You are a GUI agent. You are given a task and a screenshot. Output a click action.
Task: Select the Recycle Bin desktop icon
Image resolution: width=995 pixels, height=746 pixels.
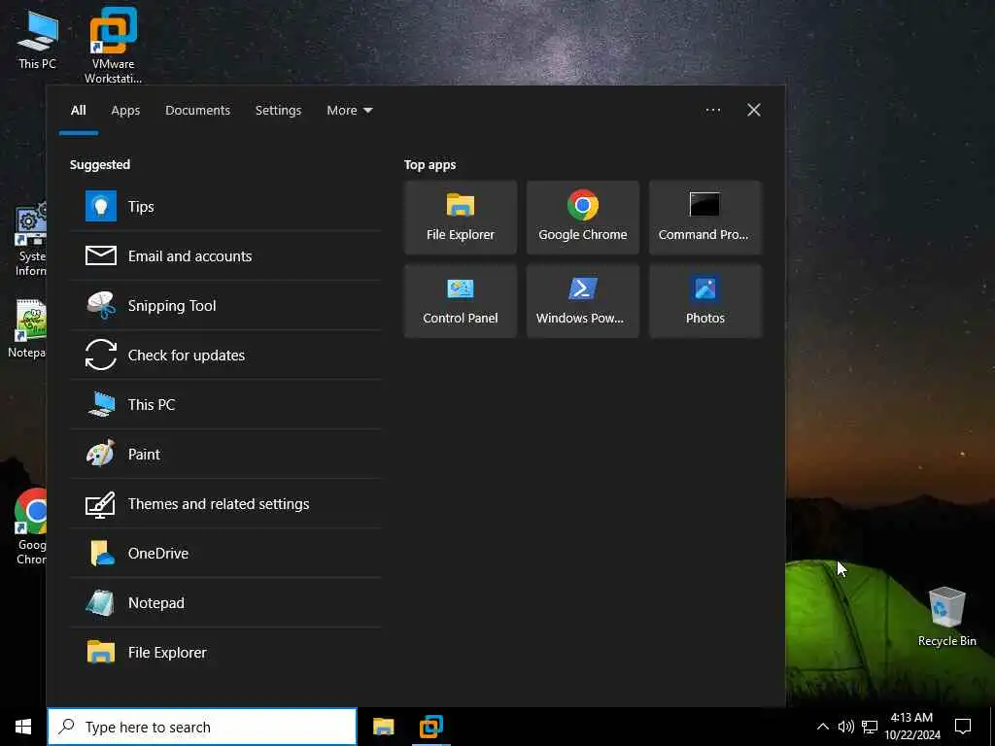click(946, 617)
